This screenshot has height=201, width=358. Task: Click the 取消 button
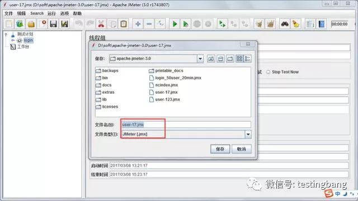coord(242,149)
